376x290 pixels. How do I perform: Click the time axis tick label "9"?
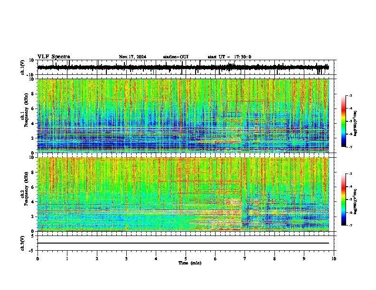pyautogui.click(x=304, y=259)
